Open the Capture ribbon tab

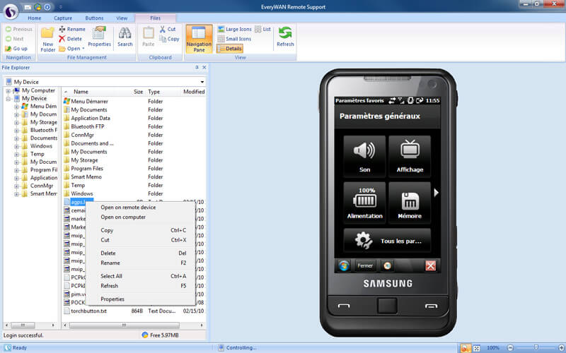pos(63,18)
